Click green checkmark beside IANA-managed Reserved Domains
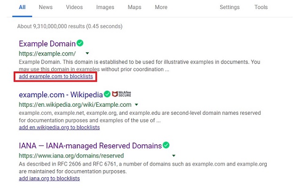 tap(166, 145)
